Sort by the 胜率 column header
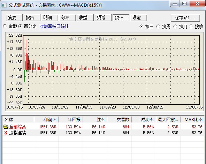This screenshot has width=206, height=164. [95, 120]
